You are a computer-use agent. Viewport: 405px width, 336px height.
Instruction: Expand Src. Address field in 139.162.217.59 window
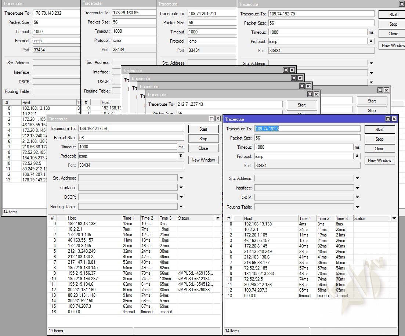[x=181, y=178]
